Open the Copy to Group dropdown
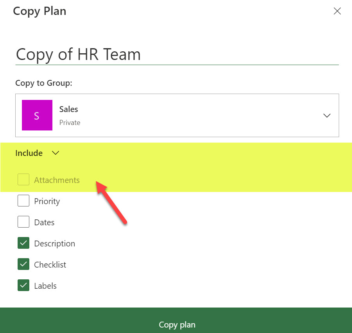This screenshot has width=352, height=333. pos(327,115)
